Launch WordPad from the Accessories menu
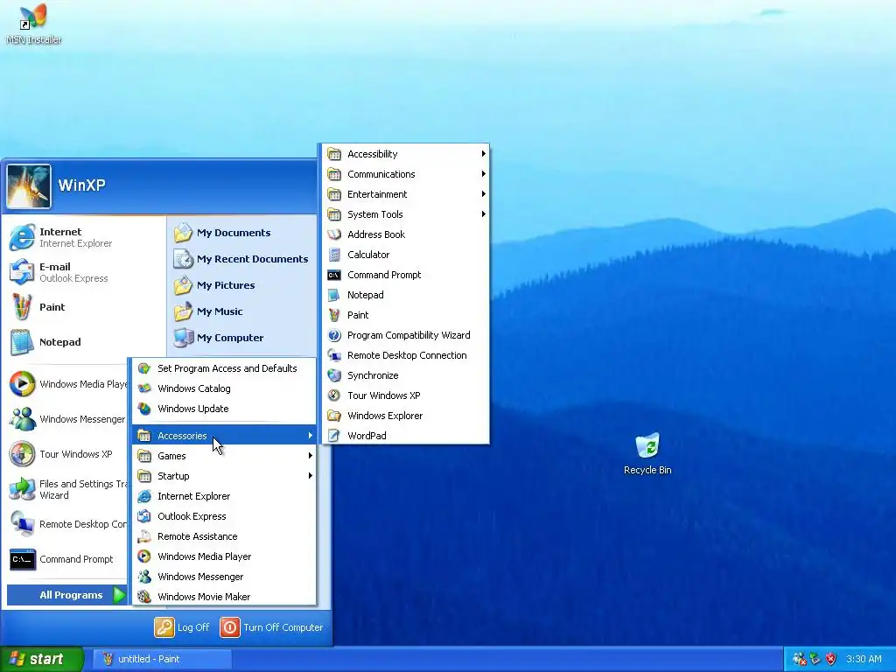The width and height of the screenshot is (896, 672). pyautogui.click(x=405, y=436)
